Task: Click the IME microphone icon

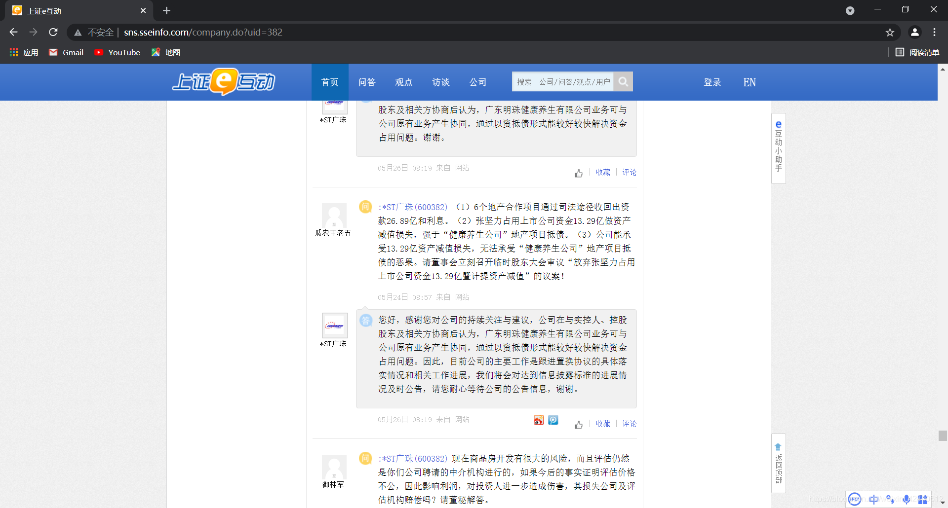Action: click(907, 500)
